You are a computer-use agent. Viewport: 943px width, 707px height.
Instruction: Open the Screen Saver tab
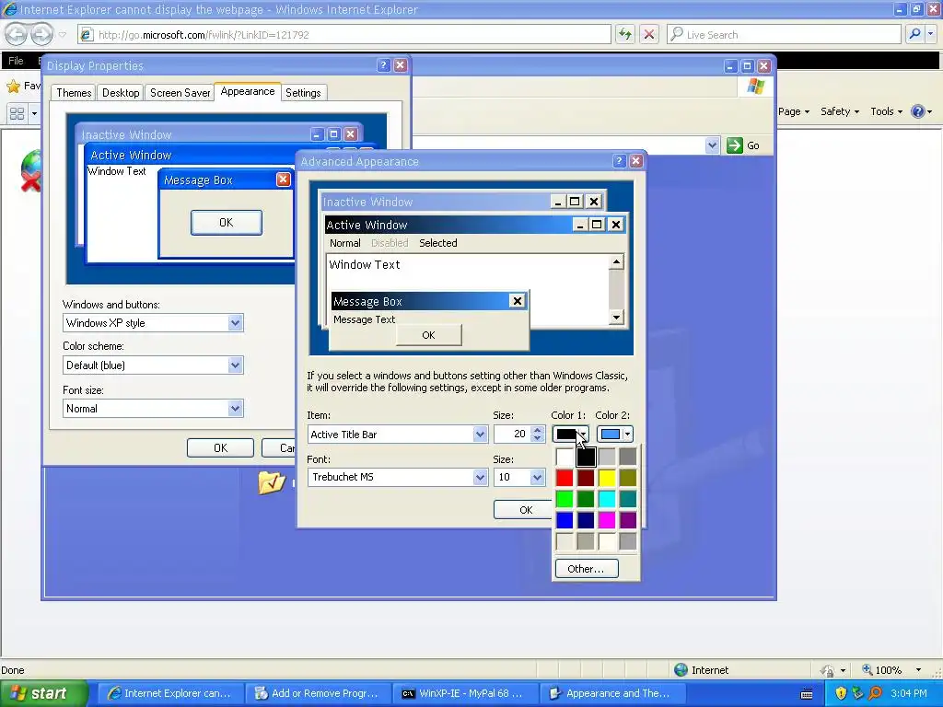(180, 93)
